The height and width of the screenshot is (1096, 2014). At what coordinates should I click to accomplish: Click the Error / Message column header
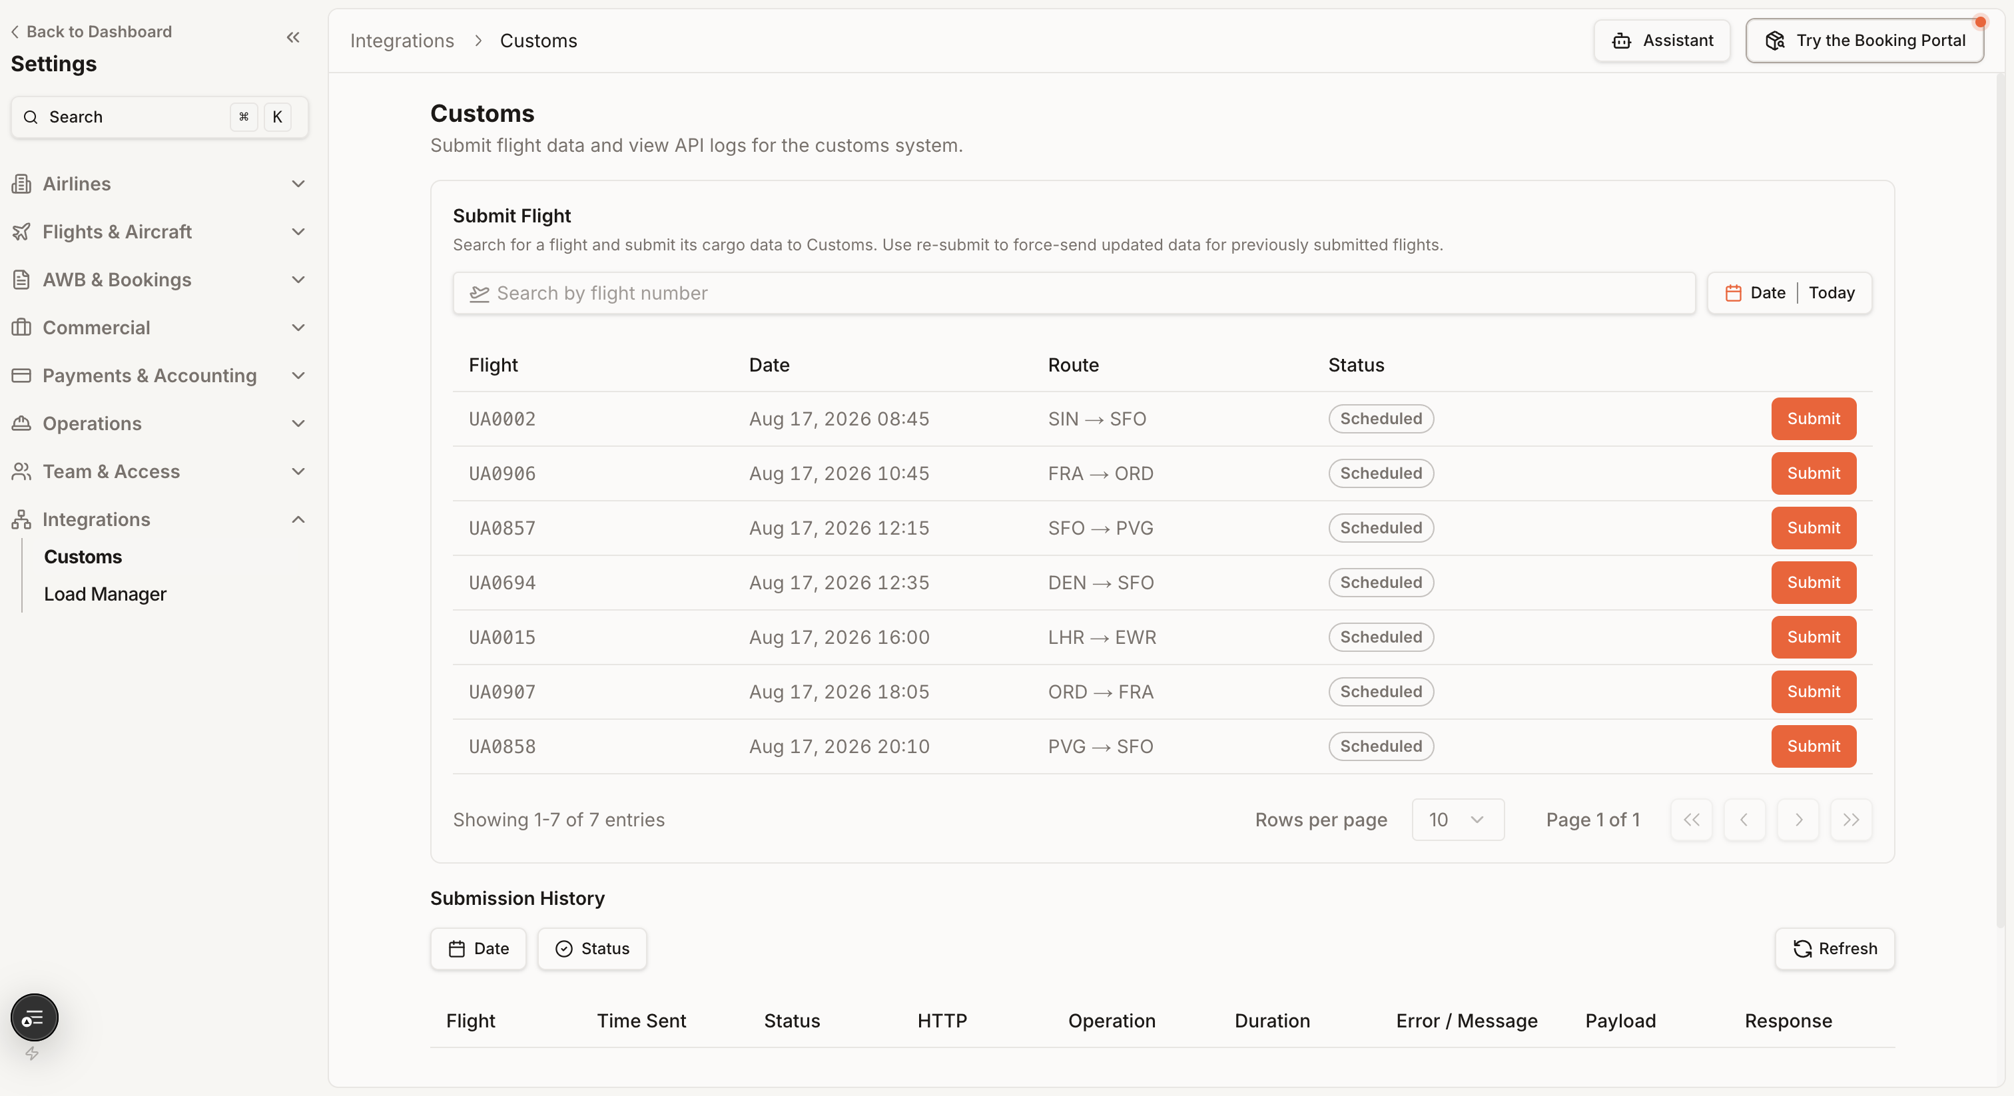[x=1466, y=1020]
